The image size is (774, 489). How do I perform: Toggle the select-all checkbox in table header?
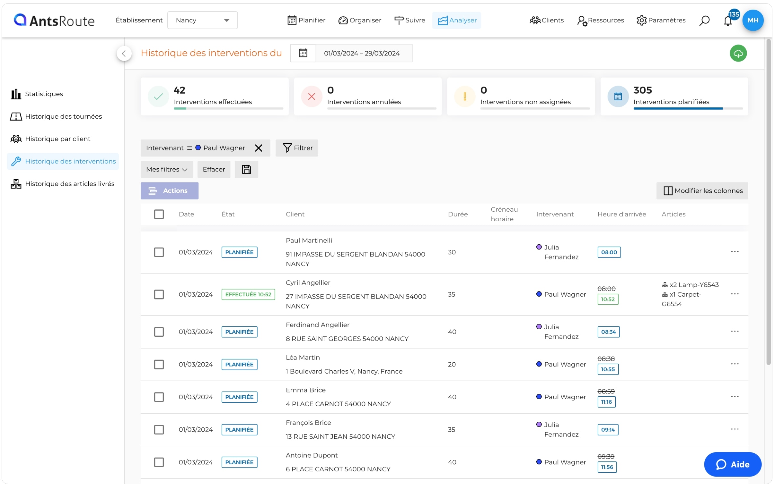[159, 214]
